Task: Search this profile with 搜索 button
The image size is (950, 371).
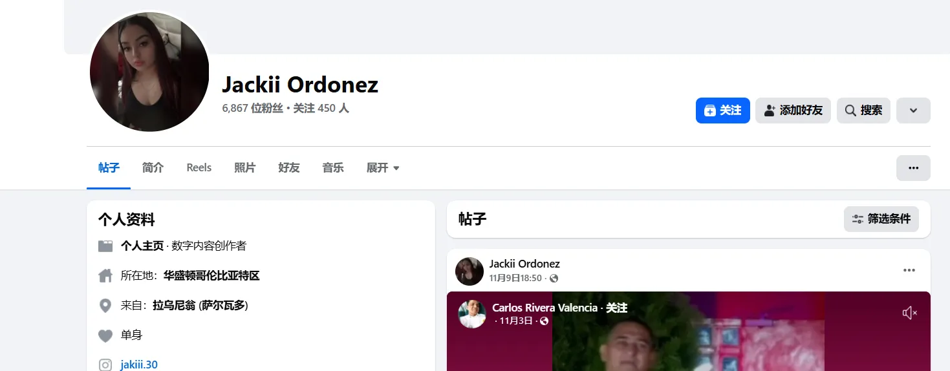Action: click(x=863, y=111)
